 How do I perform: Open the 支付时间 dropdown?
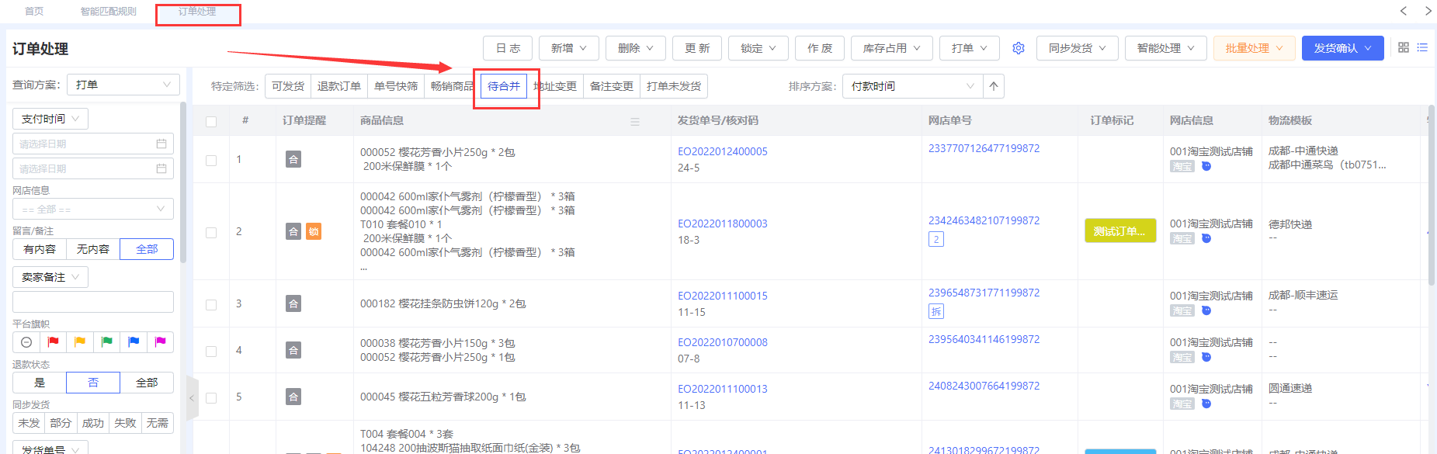click(50, 119)
